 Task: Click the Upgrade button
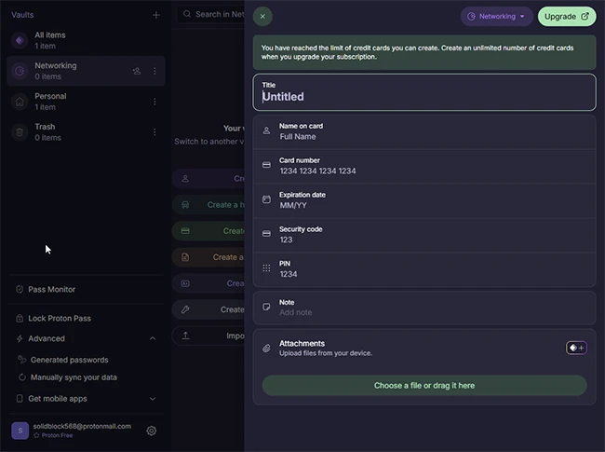[566, 16]
